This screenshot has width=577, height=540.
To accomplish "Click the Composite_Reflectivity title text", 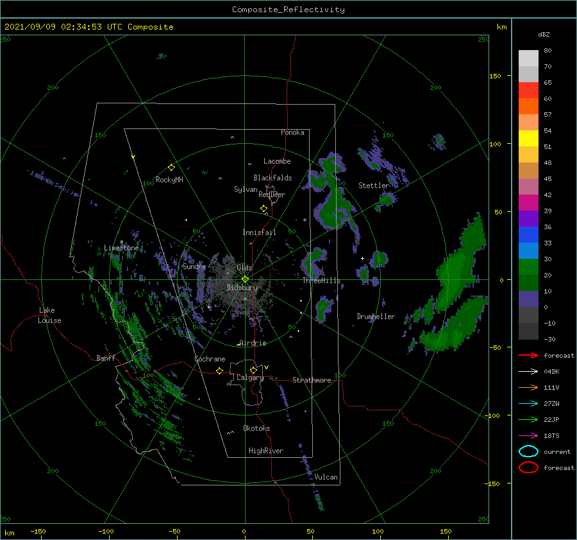I will pyautogui.click(x=288, y=10).
